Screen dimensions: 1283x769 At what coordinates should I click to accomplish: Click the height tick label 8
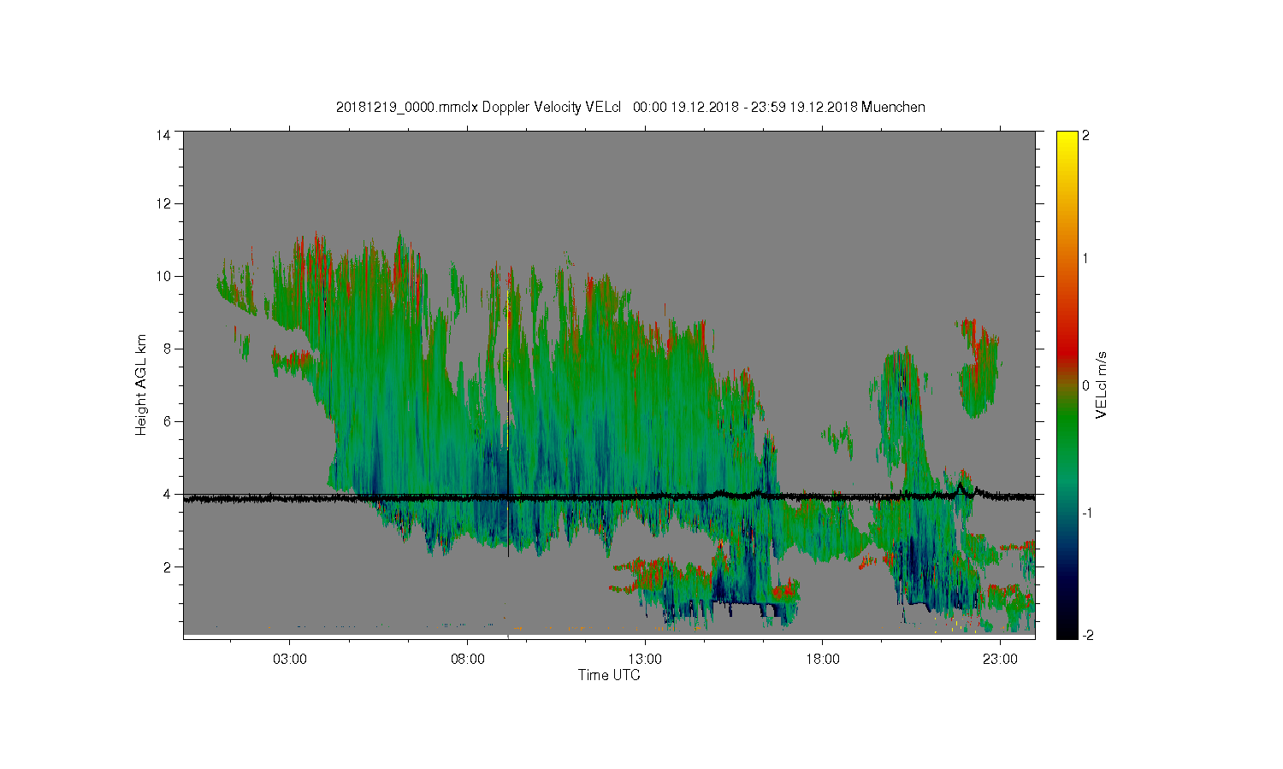167,349
